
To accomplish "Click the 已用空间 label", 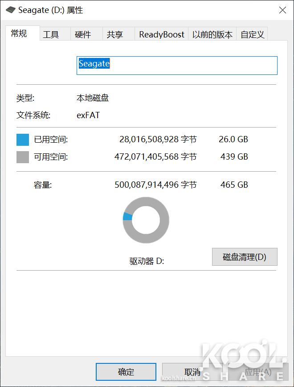I will (51, 140).
